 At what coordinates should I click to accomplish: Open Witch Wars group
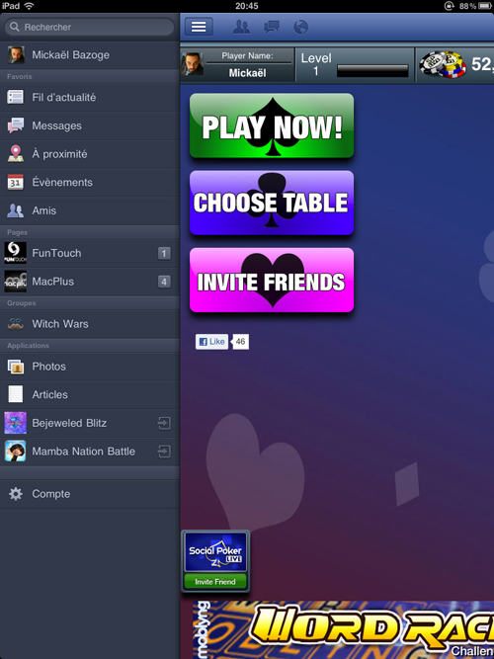(90, 324)
